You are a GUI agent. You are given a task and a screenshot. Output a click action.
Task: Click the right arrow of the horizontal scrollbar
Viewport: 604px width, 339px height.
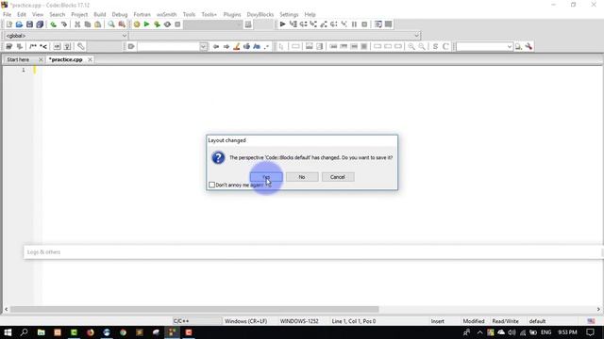(598, 309)
